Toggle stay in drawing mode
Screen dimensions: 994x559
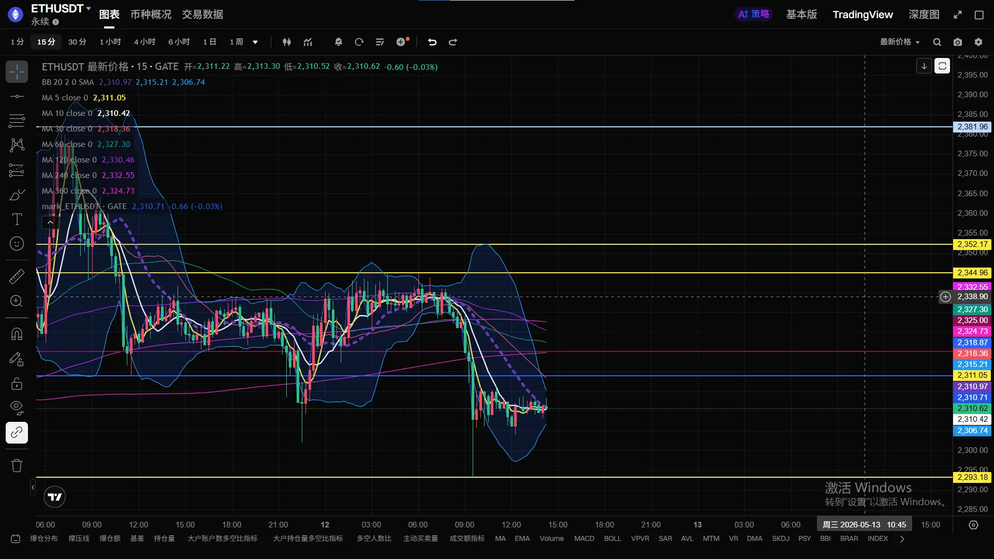17,359
